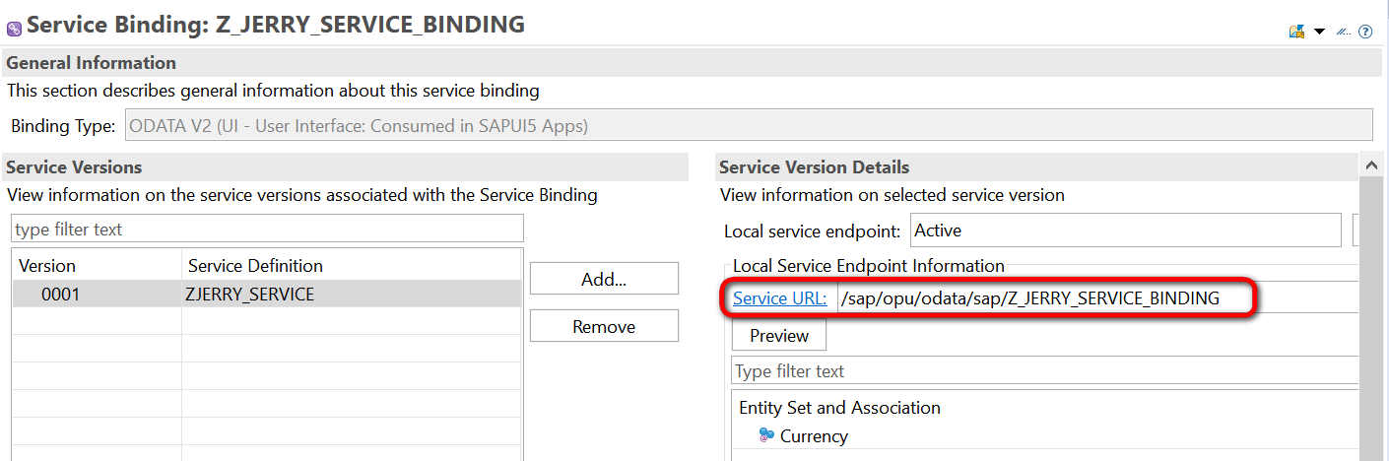Screen dimensions: 1389x461
Task: Click the Service URL path field
Action: tap(1093, 298)
